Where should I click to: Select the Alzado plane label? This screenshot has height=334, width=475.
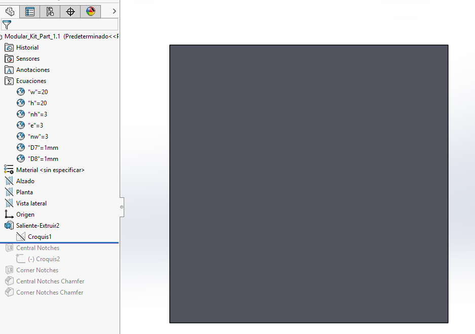point(25,181)
